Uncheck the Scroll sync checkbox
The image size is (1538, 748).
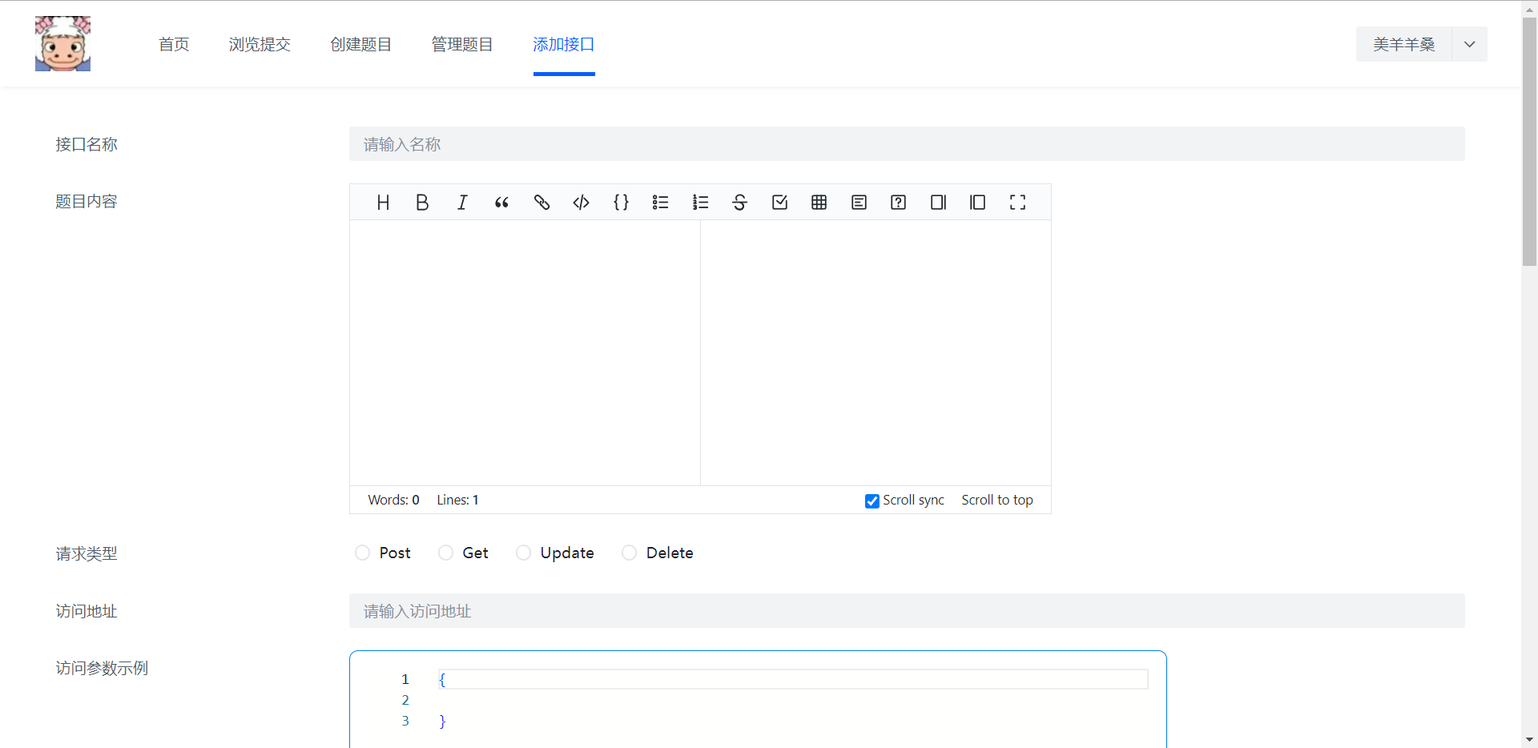[872, 501]
